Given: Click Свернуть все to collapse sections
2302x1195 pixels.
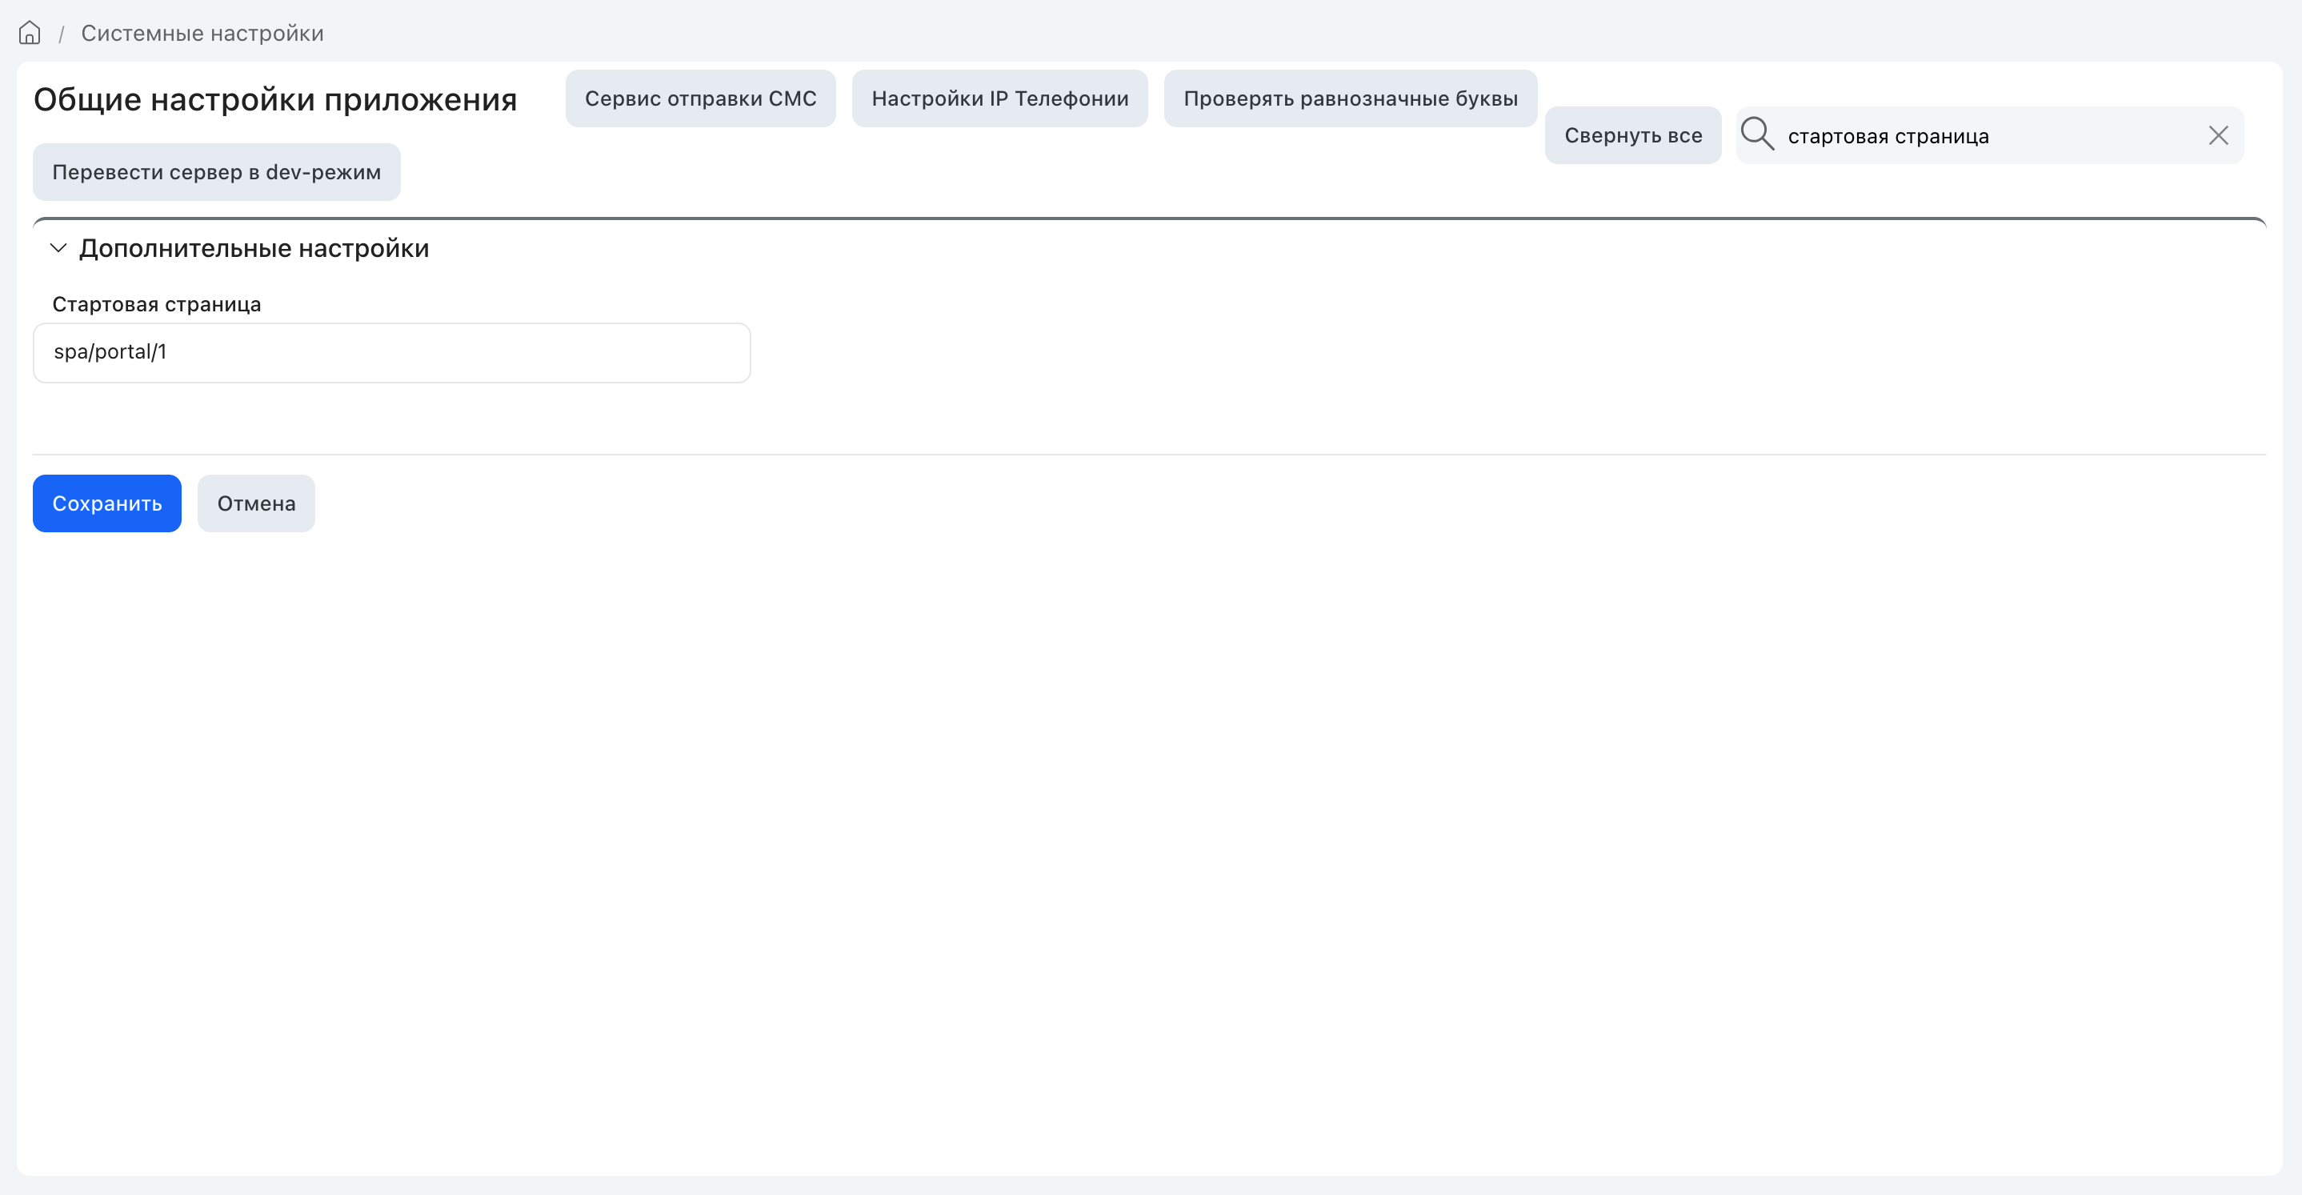Looking at the screenshot, I should 1632,135.
